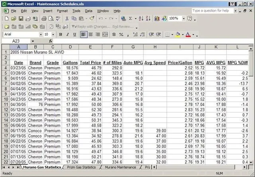Decrease decimal places

click(x=143, y=35)
